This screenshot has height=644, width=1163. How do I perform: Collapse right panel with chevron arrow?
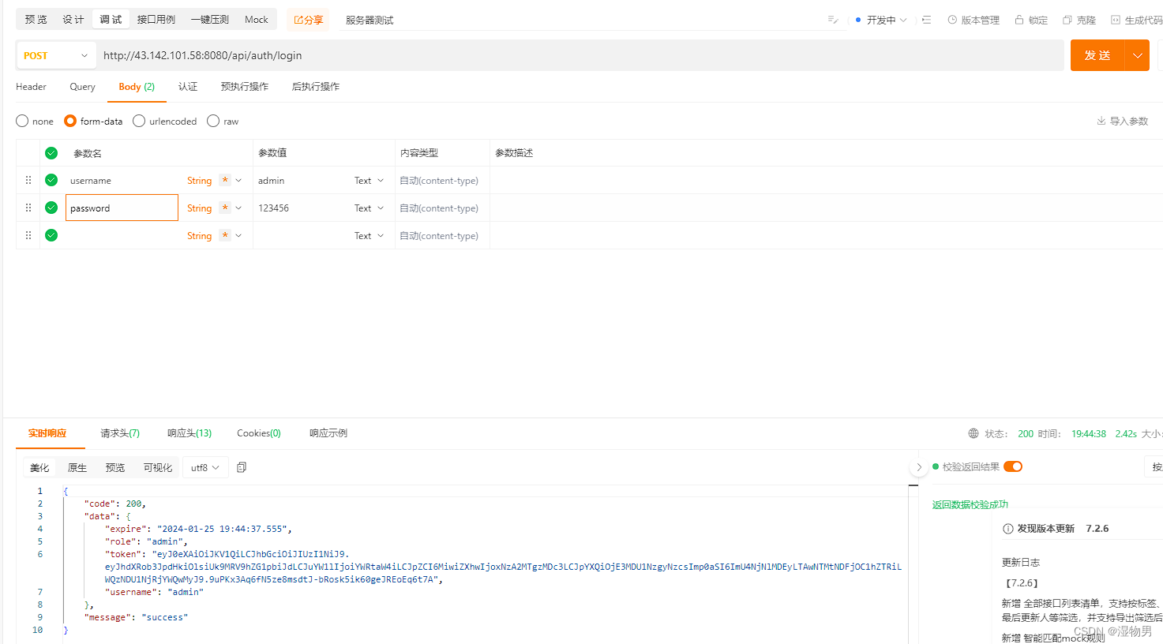pos(918,467)
